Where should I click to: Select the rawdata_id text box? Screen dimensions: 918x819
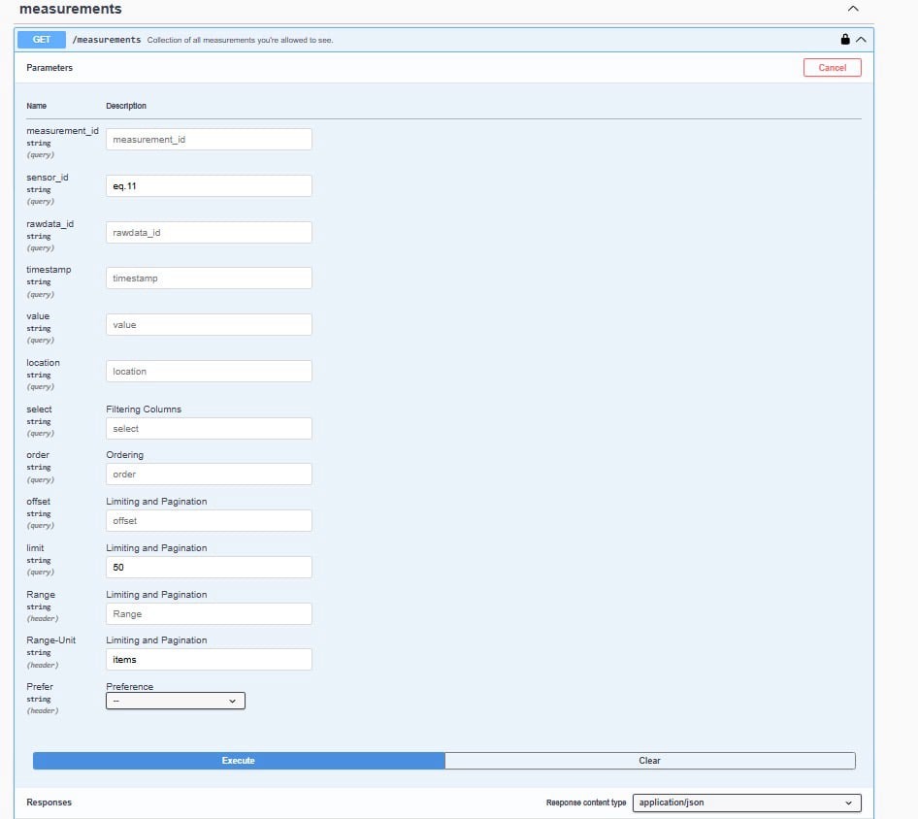pyautogui.click(x=209, y=232)
